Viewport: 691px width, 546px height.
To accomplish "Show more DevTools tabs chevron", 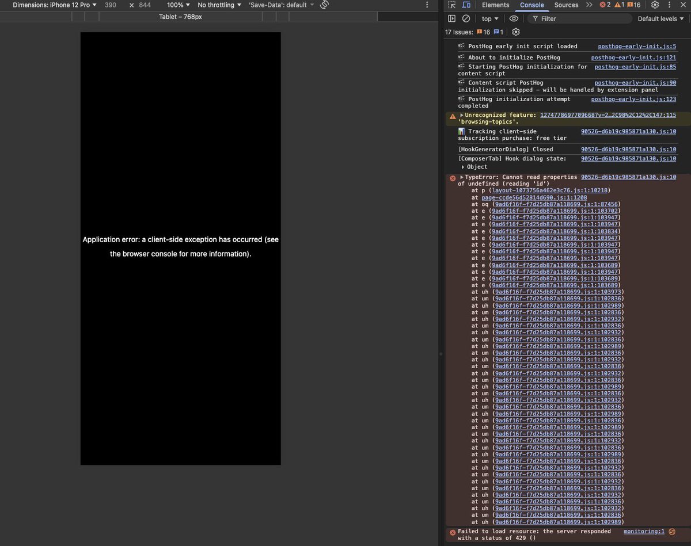I will pyautogui.click(x=589, y=5).
